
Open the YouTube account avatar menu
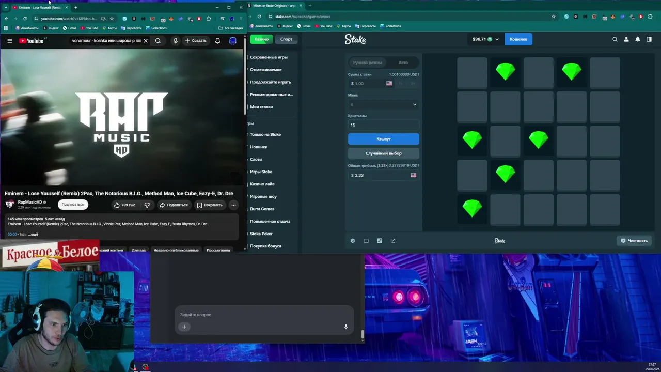click(232, 41)
